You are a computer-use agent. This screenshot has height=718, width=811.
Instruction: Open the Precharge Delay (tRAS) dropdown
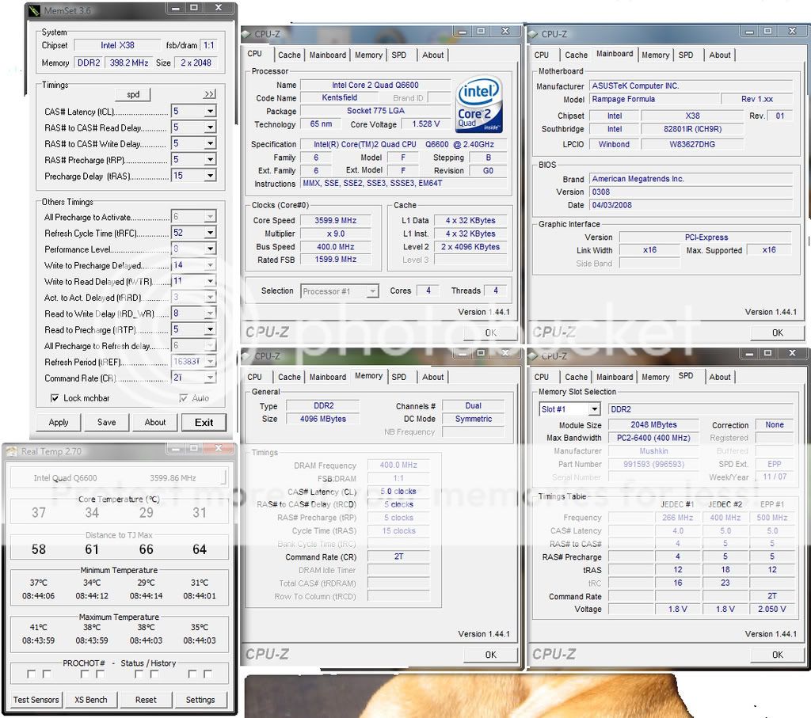tap(210, 176)
